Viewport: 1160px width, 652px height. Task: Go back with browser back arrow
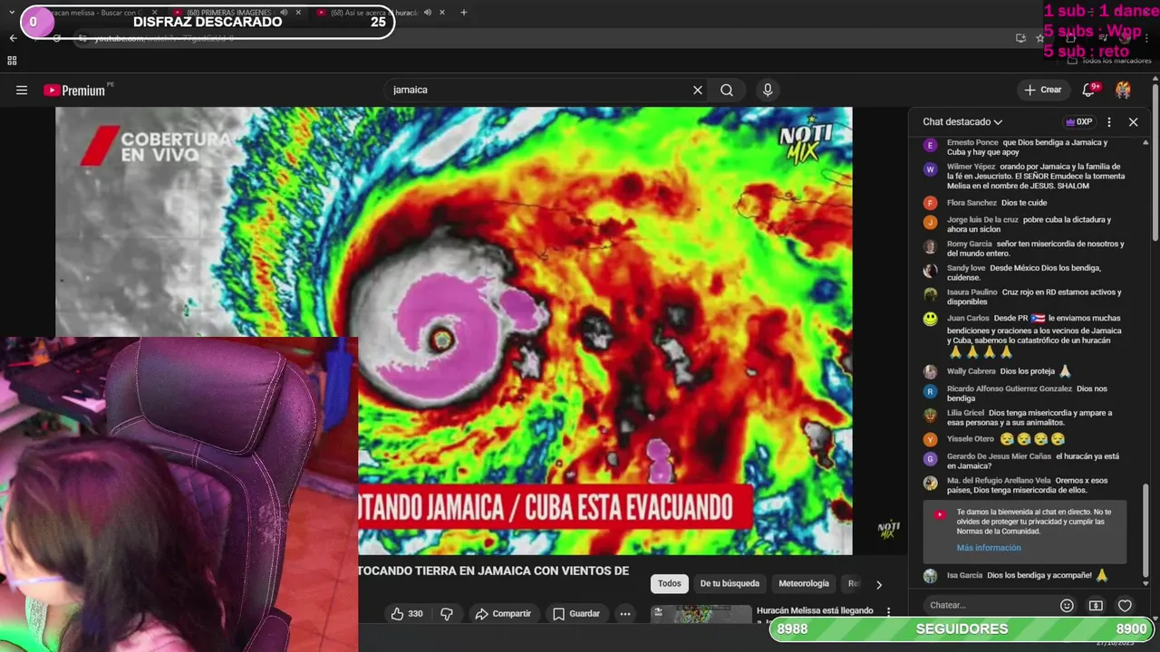(13, 38)
